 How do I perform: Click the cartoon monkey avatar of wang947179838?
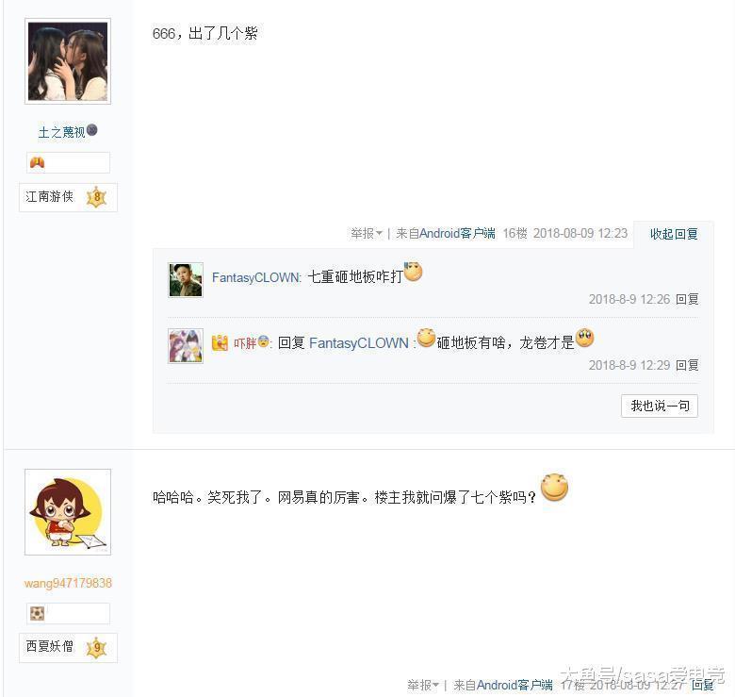pyautogui.click(x=68, y=512)
